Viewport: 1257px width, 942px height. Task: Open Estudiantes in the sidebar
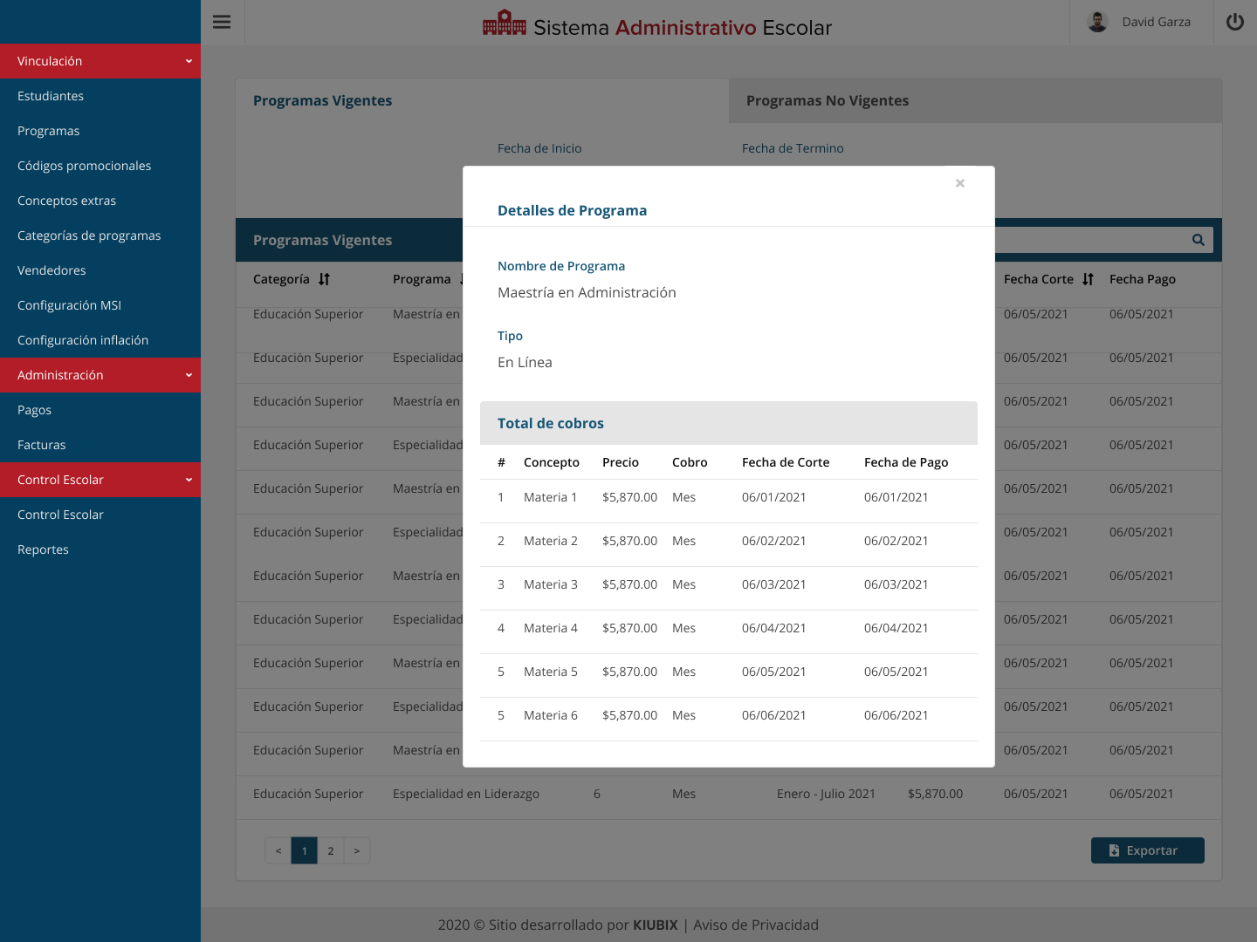51,96
